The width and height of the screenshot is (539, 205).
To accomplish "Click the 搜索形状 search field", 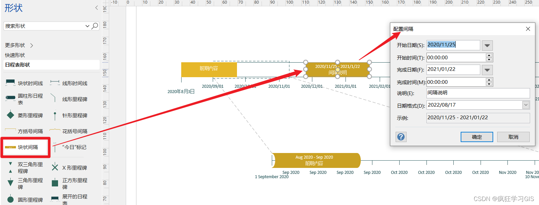I will click(44, 26).
